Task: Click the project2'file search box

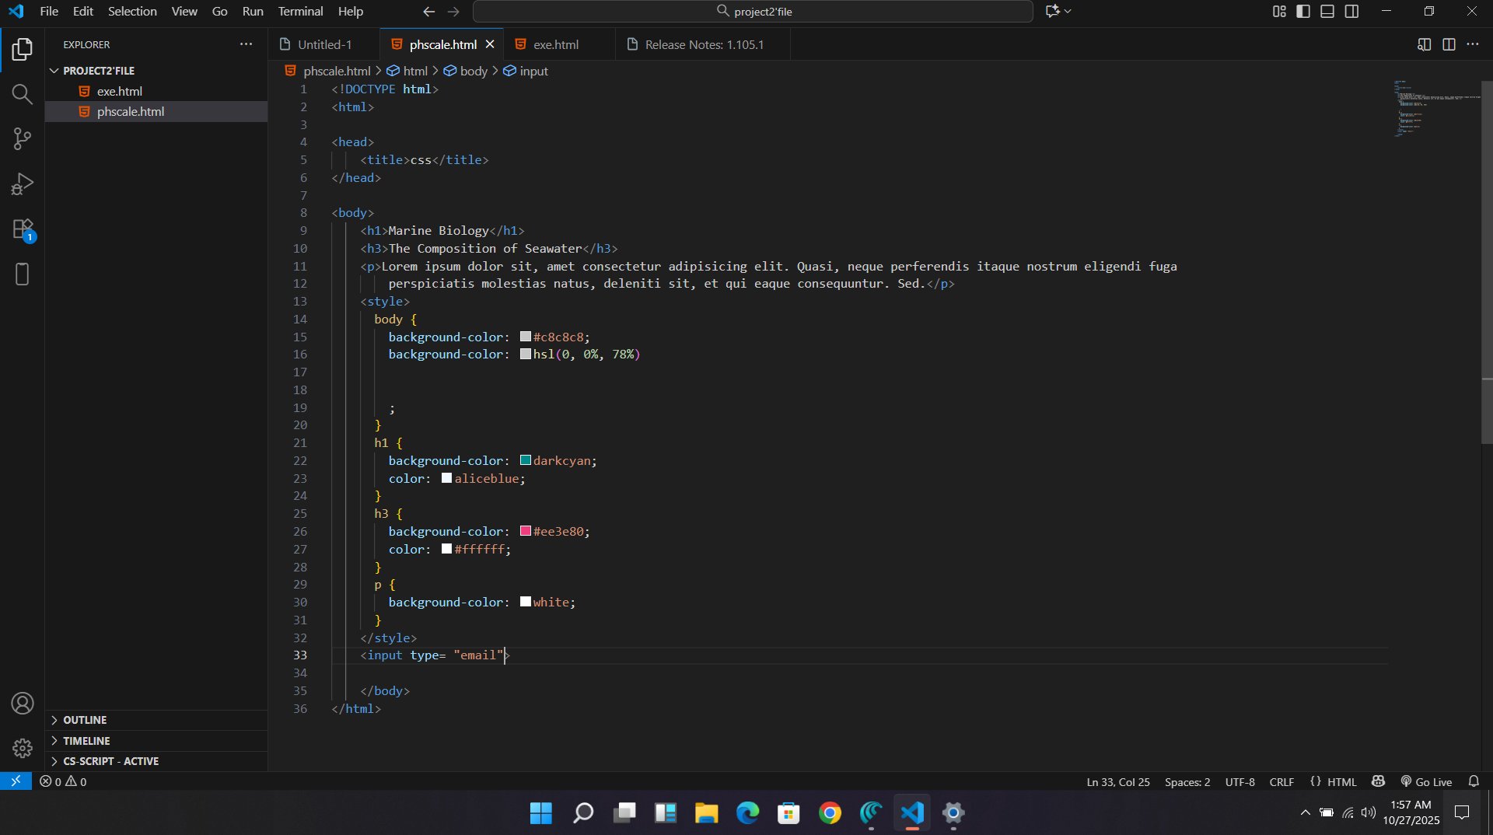Action: tap(753, 11)
